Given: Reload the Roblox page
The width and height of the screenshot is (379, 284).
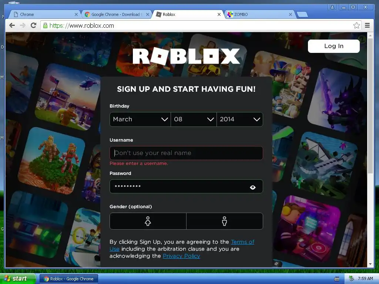Looking at the screenshot, I should [x=34, y=26].
